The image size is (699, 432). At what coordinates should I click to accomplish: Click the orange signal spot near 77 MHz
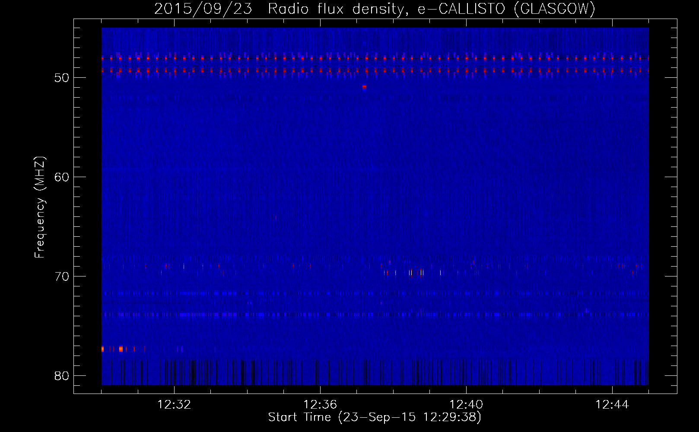121,349
